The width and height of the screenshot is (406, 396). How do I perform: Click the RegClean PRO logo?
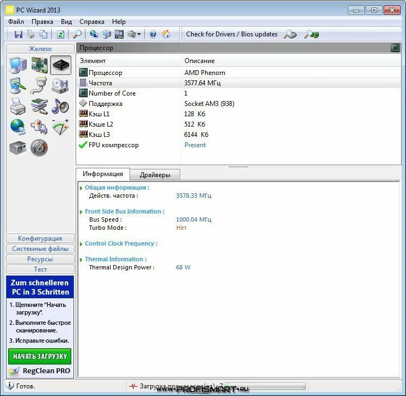(39, 371)
